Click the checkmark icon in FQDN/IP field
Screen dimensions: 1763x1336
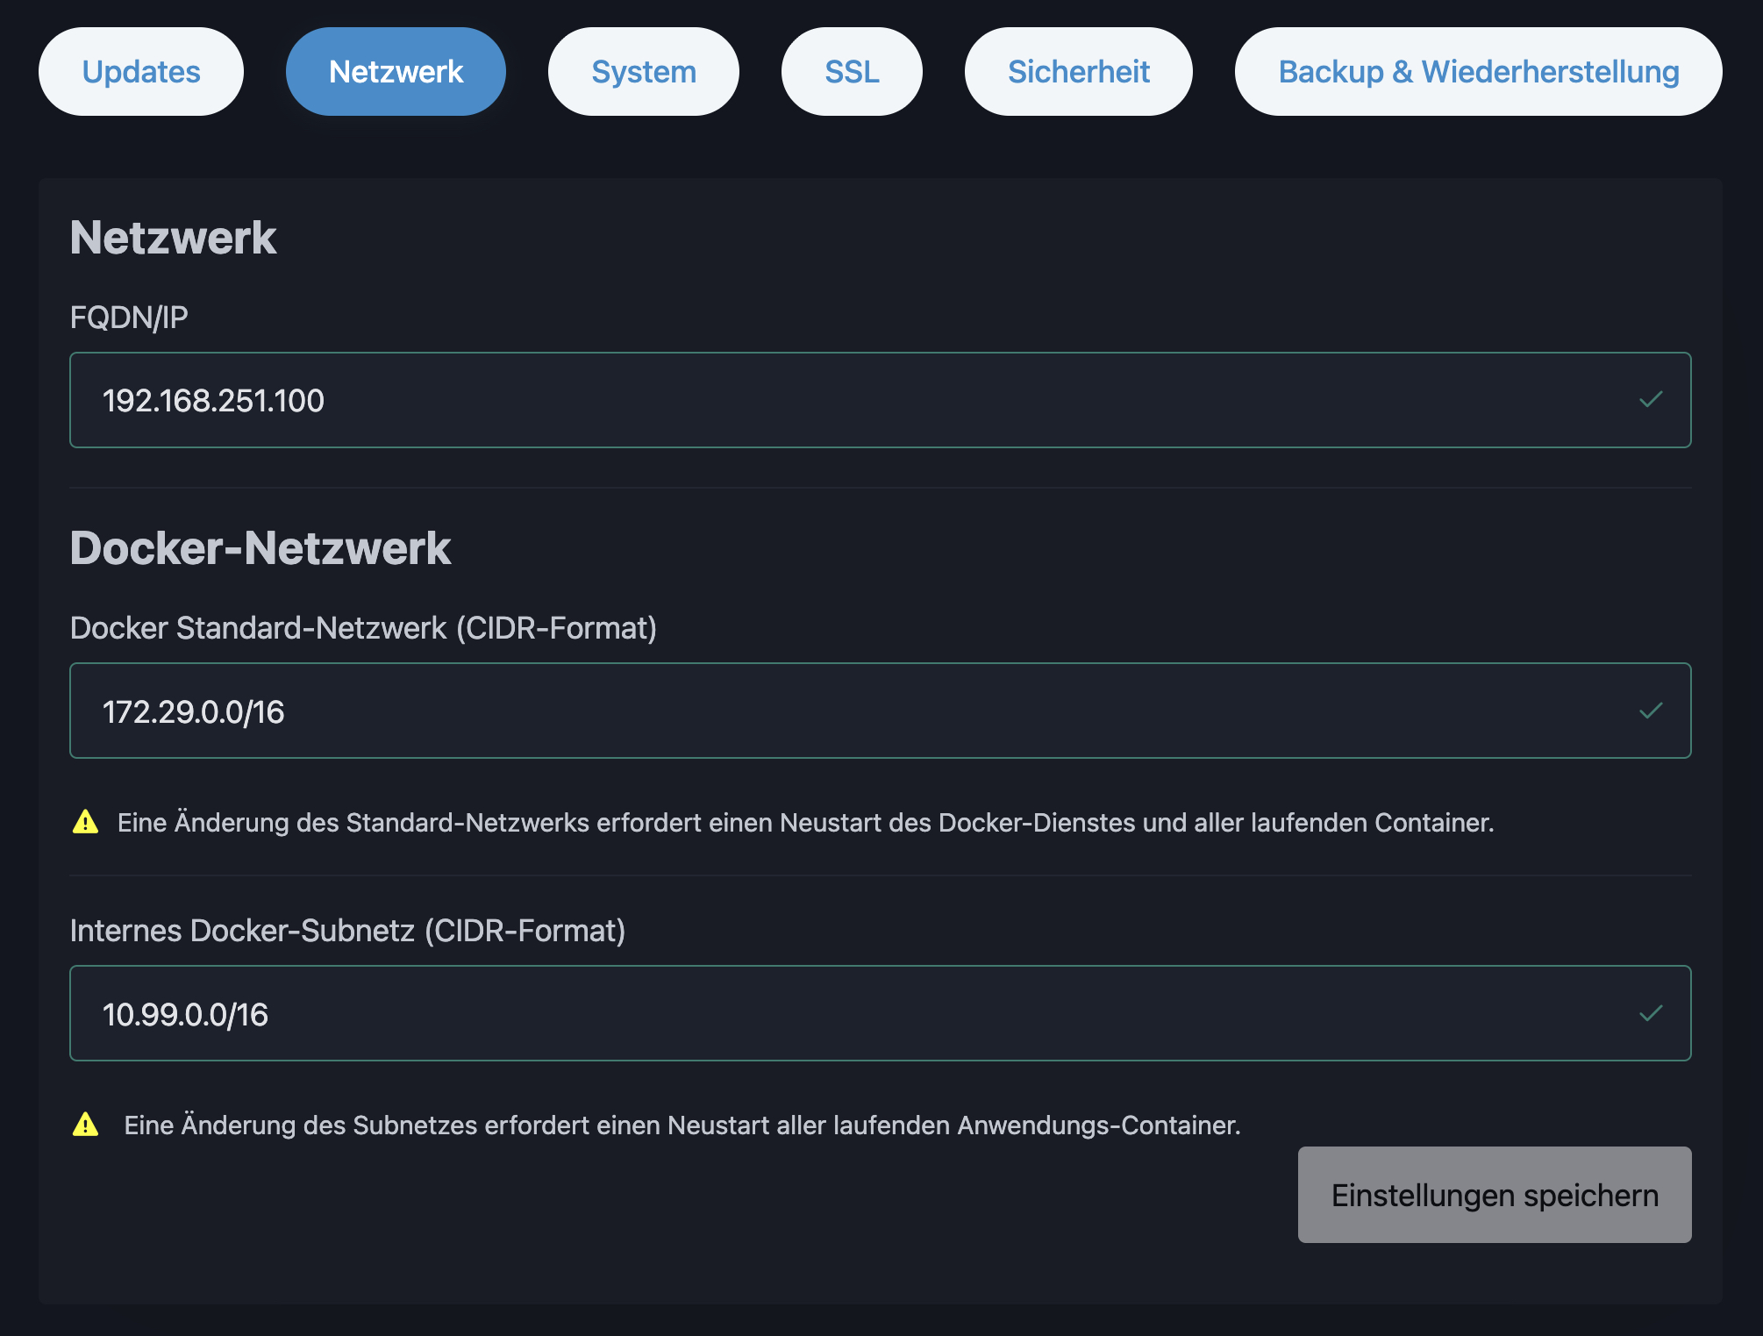tap(1651, 399)
